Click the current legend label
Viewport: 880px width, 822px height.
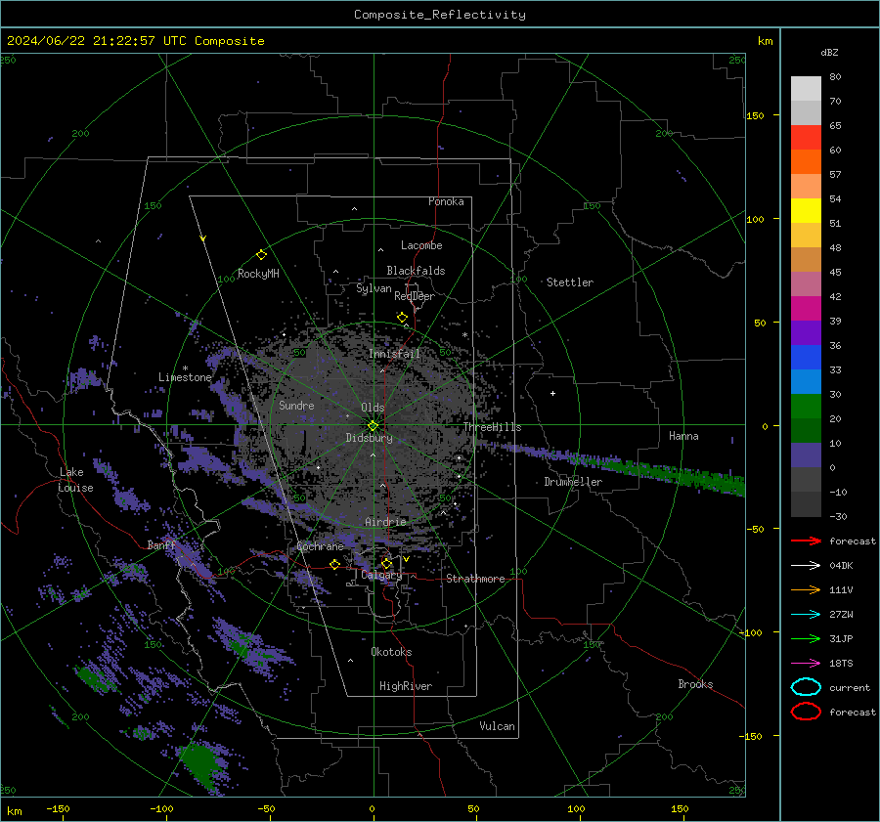850,687
